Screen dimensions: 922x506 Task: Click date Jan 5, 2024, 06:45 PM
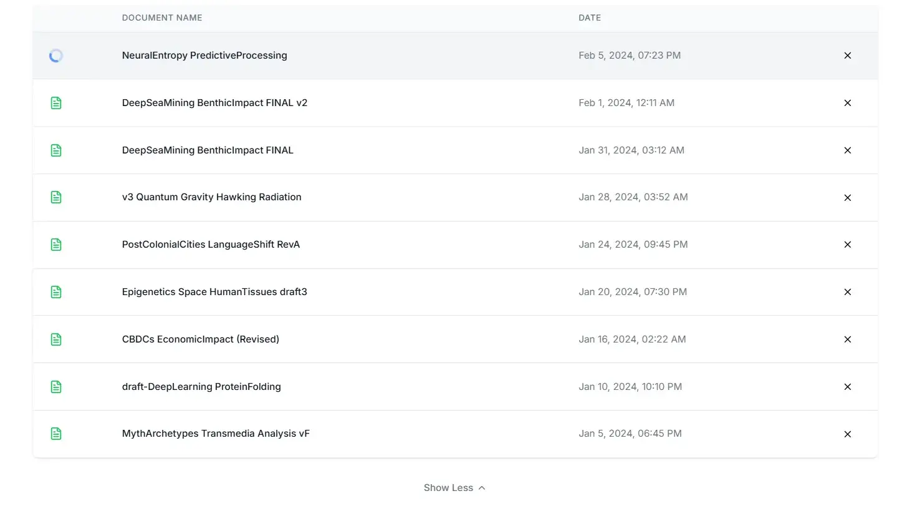(630, 434)
